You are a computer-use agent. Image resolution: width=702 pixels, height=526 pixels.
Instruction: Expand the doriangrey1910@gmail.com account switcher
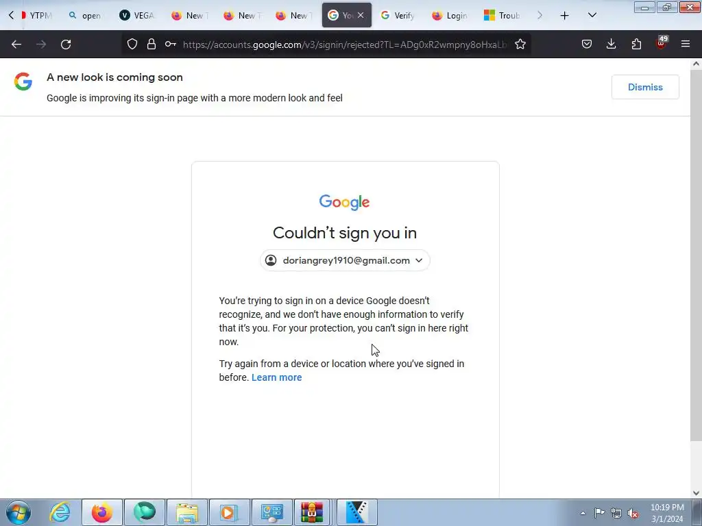coord(345,260)
